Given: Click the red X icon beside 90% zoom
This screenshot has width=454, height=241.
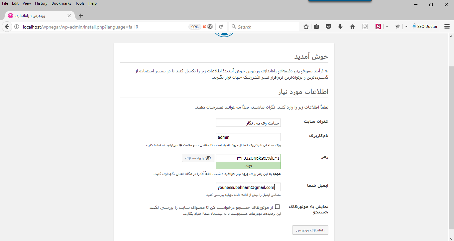Looking at the screenshot, I should tap(204, 27).
